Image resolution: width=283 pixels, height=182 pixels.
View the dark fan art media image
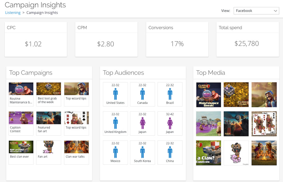(236, 124)
